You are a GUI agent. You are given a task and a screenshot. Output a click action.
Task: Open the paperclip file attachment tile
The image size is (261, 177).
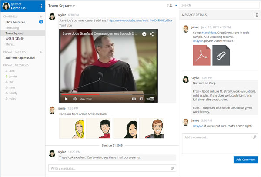coord(221,55)
